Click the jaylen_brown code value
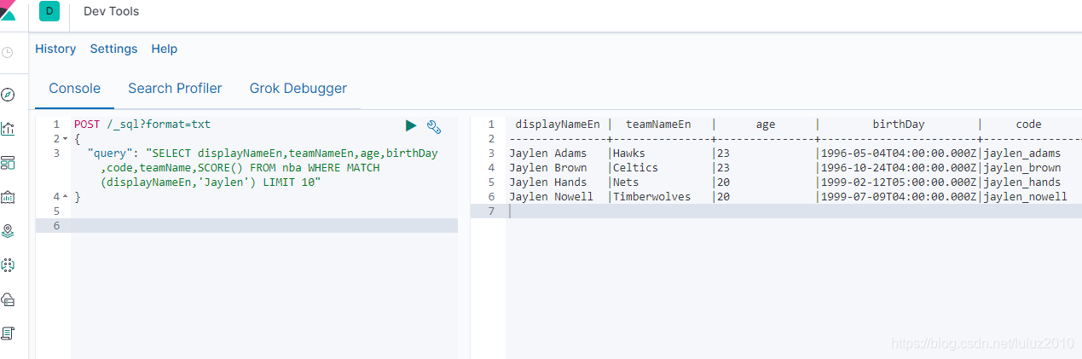1082x359 pixels. [1021, 168]
